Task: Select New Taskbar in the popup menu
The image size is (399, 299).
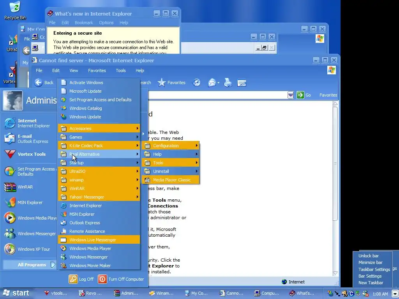Action: (x=371, y=283)
